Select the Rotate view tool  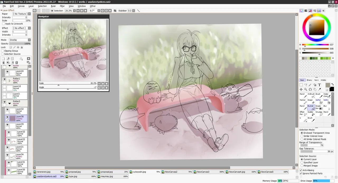pyautogui.click(x=310, y=90)
